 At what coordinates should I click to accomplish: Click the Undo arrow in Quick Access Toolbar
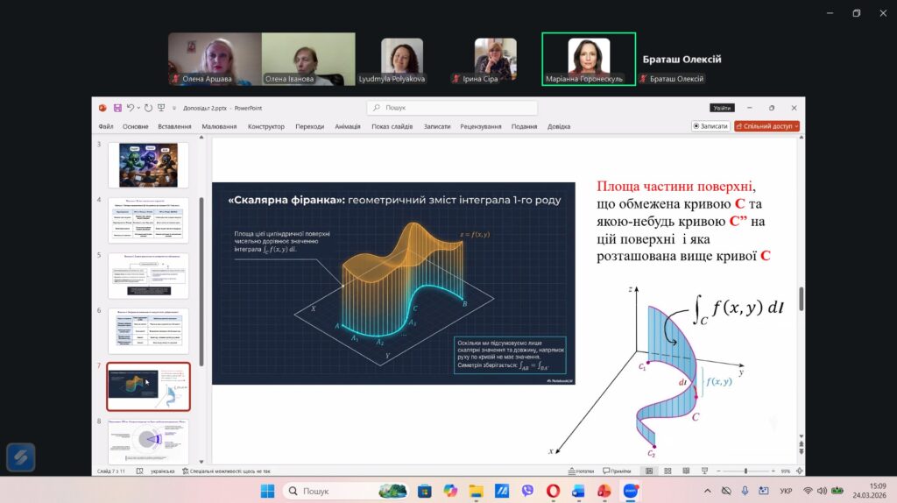point(130,108)
